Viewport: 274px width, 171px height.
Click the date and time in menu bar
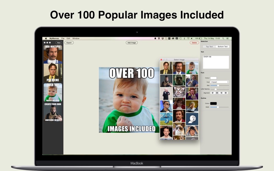pyautogui.click(x=212, y=38)
